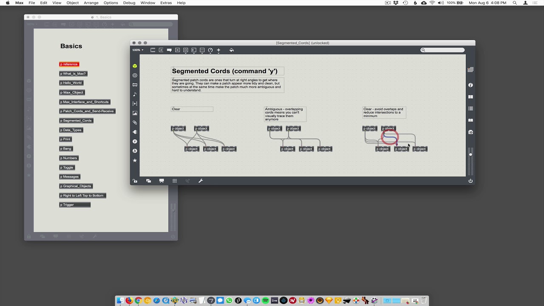Viewport: 544px width, 306px height.
Task: Add a comment box from top toolbar
Action: click(169, 50)
